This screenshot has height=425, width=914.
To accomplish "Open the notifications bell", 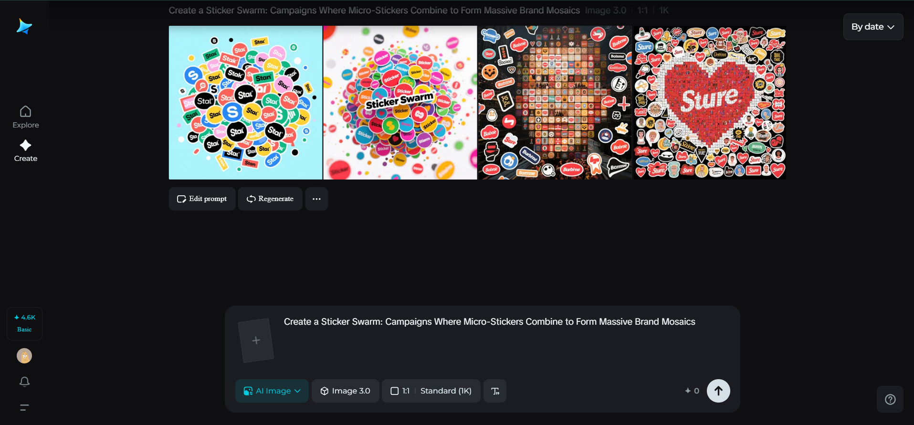I will [24, 382].
